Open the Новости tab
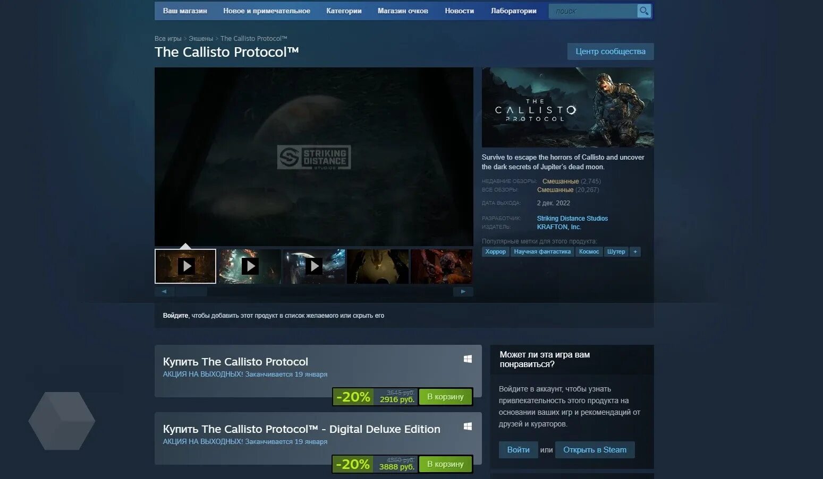The image size is (823, 479). (459, 11)
